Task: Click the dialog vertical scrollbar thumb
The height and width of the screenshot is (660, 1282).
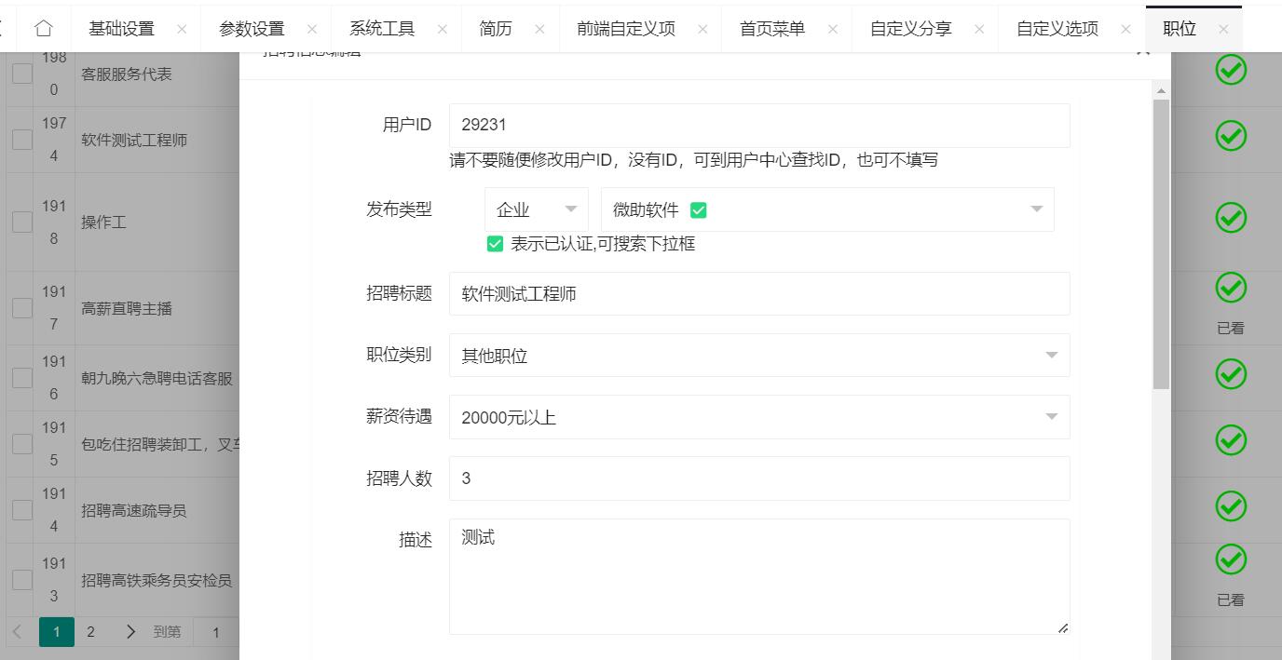Action: [1161, 244]
